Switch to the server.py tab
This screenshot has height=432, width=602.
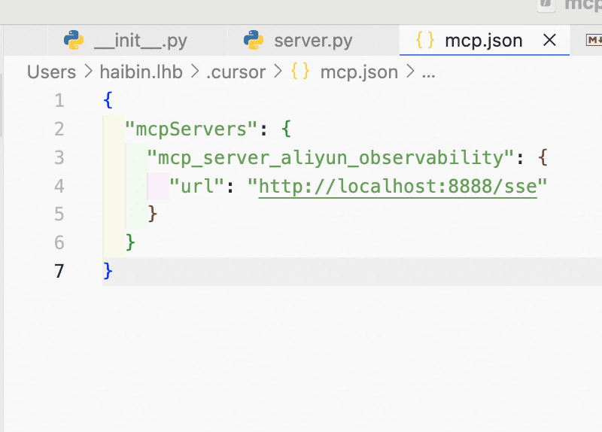pos(313,41)
